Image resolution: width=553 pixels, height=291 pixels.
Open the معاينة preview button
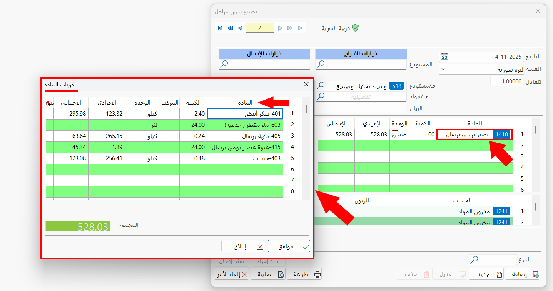(x=268, y=274)
